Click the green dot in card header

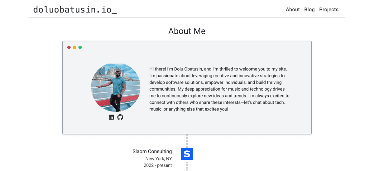80,47
